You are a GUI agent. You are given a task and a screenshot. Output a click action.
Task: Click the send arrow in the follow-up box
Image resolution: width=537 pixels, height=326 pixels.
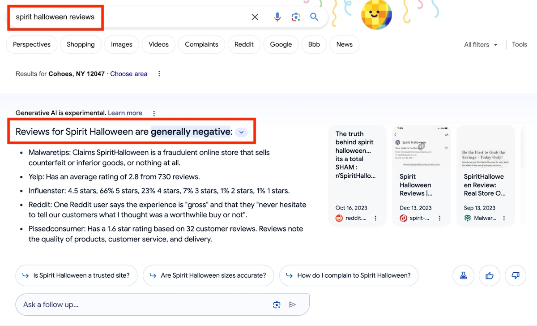[x=293, y=305]
